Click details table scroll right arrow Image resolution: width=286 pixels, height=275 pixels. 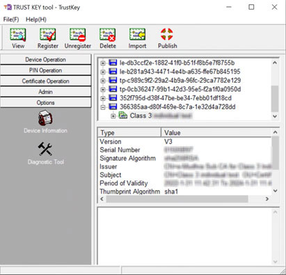(267, 199)
